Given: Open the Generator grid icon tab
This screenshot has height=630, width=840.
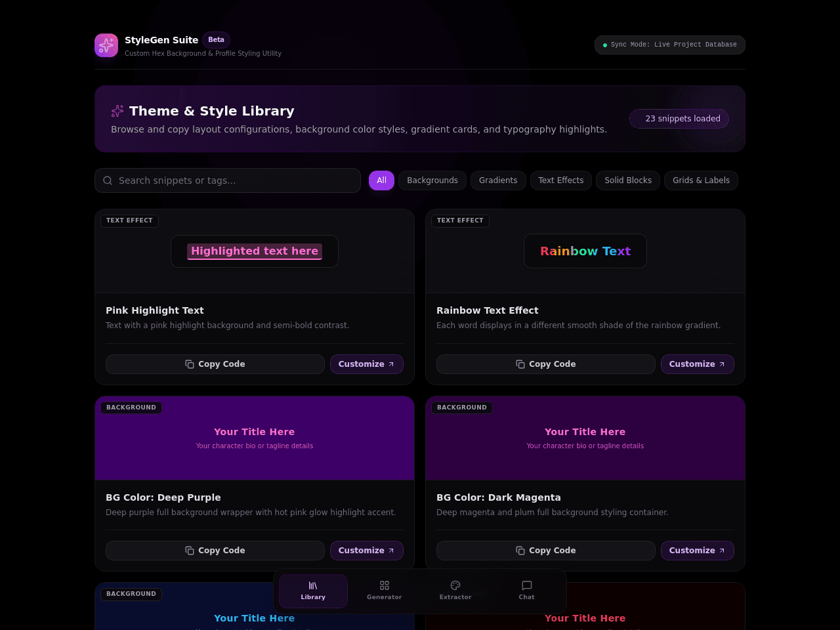Looking at the screenshot, I should 385,591.
